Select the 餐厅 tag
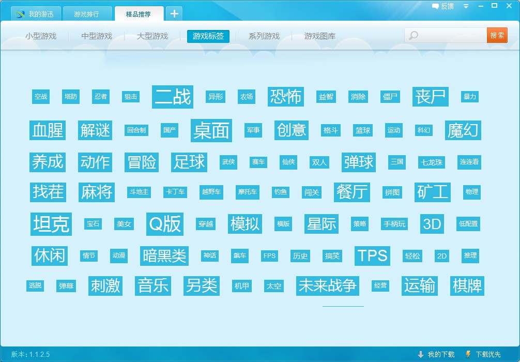 click(x=352, y=192)
